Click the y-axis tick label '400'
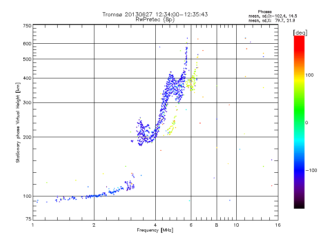The height and width of the screenshot is (245, 327). click(x=27, y=78)
